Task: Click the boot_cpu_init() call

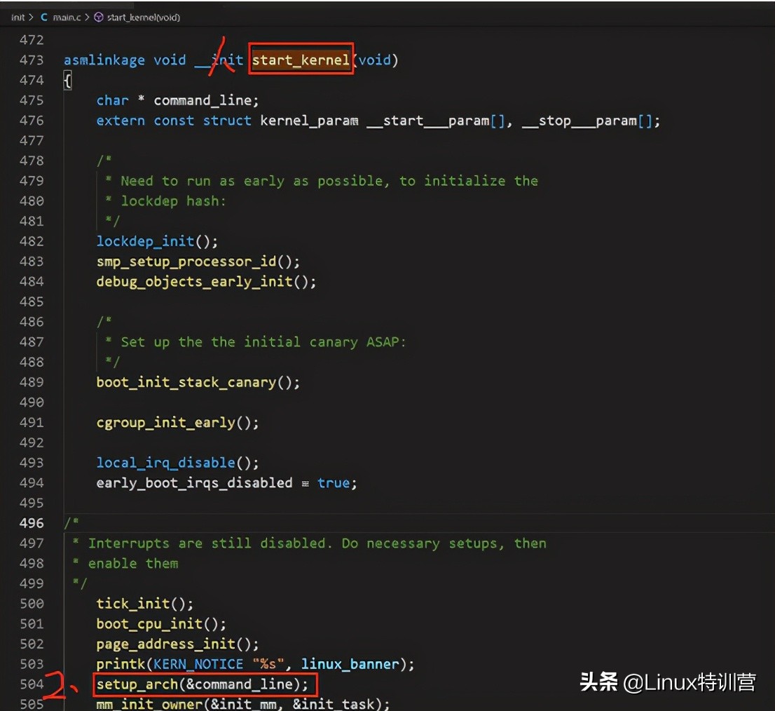Action: pos(161,624)
